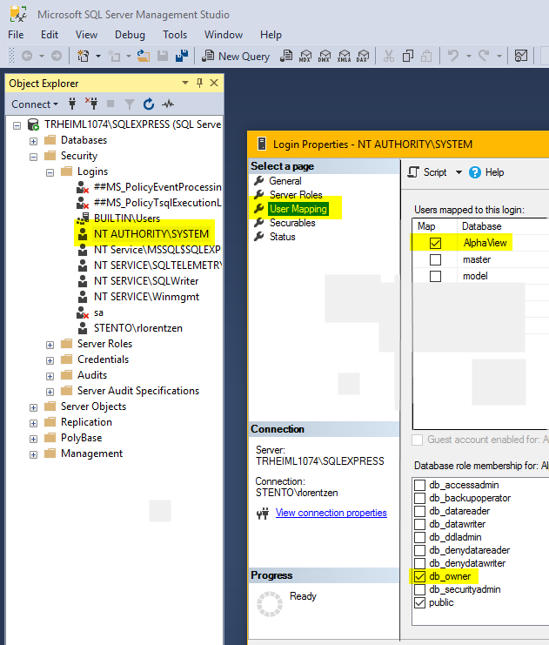Select the Server Roles page

click(x=295, y=195)
